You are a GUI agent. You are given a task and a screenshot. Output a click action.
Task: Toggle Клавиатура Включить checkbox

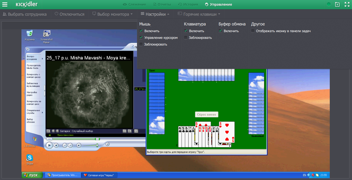click(x=186, y=31)
